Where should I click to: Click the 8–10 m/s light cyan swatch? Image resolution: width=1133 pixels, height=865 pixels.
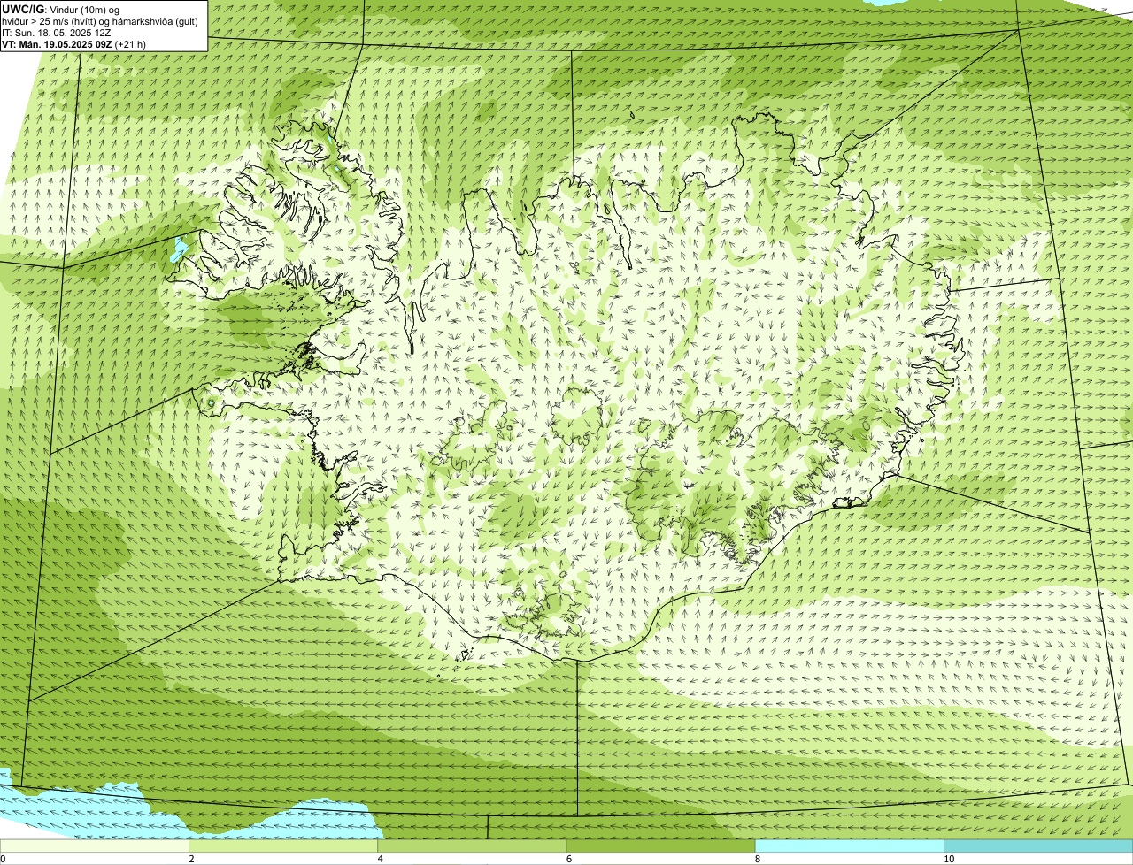[x=849, y=846]
